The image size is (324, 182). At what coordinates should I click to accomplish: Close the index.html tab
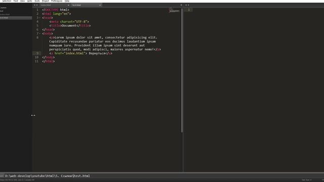tap(68, 5)
